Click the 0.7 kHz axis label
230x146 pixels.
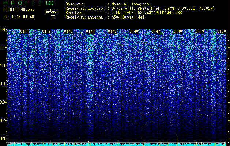click(3, 120)
